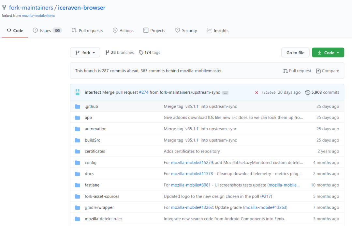This screenshot has width=352, height=226.
Task: Click the Pull request link in branch banner
Action: tap(297, 71)
